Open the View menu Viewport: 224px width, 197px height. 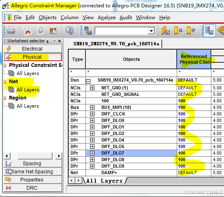pyautogui.click(x=88, y=18)
